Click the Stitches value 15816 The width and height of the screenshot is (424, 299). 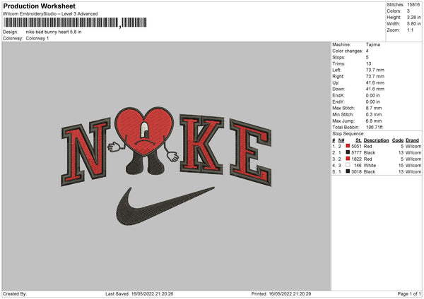[413, 5]
